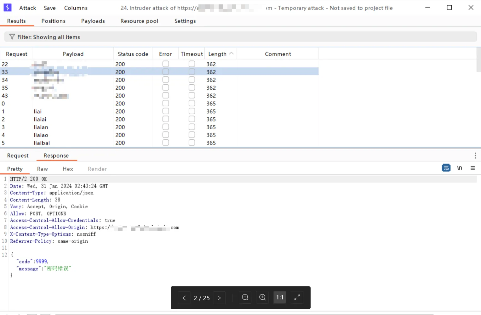
Task: Click the filter funnel icon
Action: pyautogui.click(x=12, y=37)
